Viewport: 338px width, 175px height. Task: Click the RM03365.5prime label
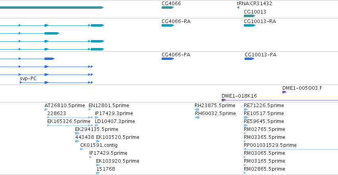click(265, 137)
